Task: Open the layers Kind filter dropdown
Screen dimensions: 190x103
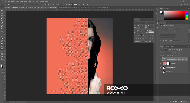Action: tap(164, 50)
